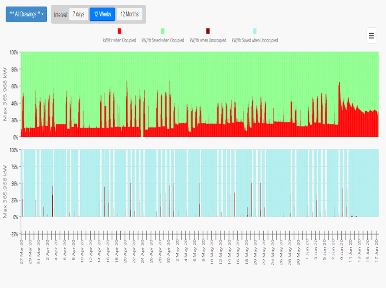Choose the 12 Months interval
Image resolution: width=386 pixels, height=288 pixels.
click(129, 14)
